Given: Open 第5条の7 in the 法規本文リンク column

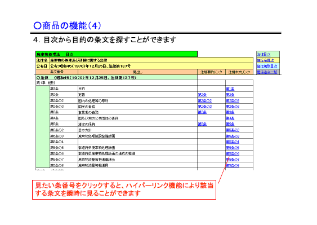Looking at the screenshot, I should click(233, 160).
